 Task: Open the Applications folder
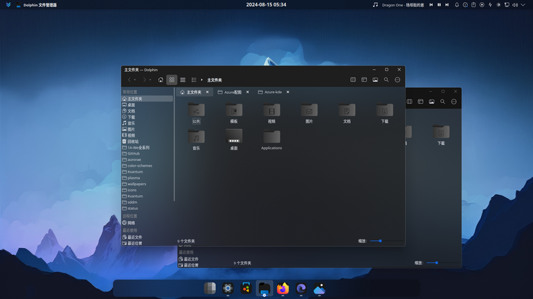coord(271,139)
